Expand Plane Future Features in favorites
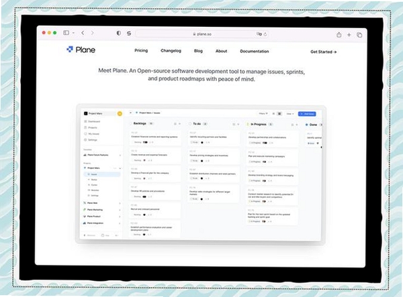 [120, 155]
